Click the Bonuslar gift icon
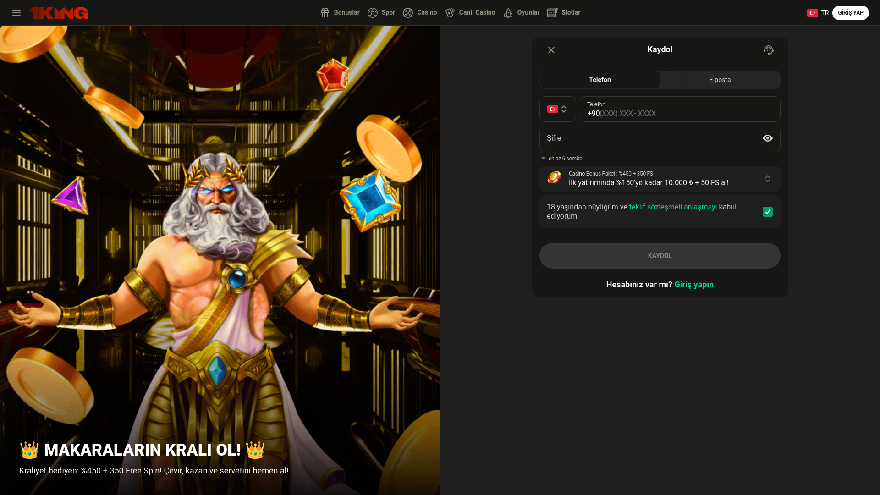Image resolution: width=880 pixels, height=495 pixels. (325, 13)
